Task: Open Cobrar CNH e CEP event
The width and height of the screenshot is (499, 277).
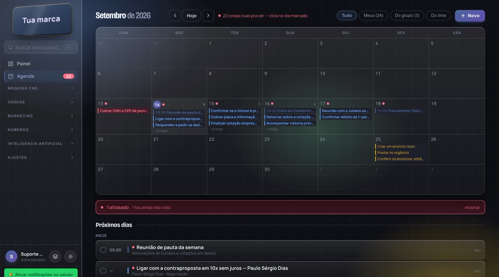Action: pyautogui.click(x=123, y=111)
